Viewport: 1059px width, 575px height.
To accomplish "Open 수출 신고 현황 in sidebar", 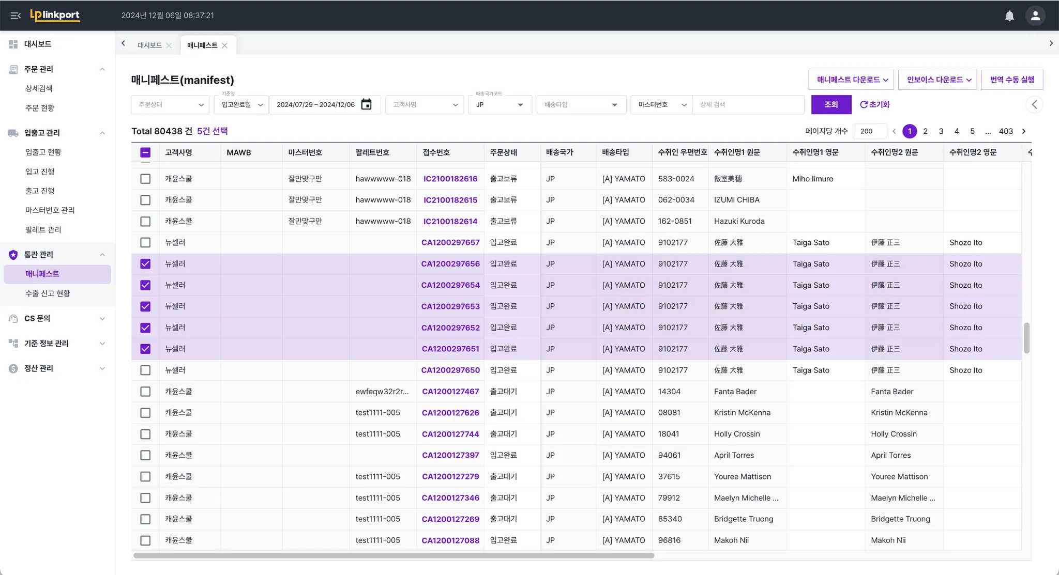I will click(48, 293).
